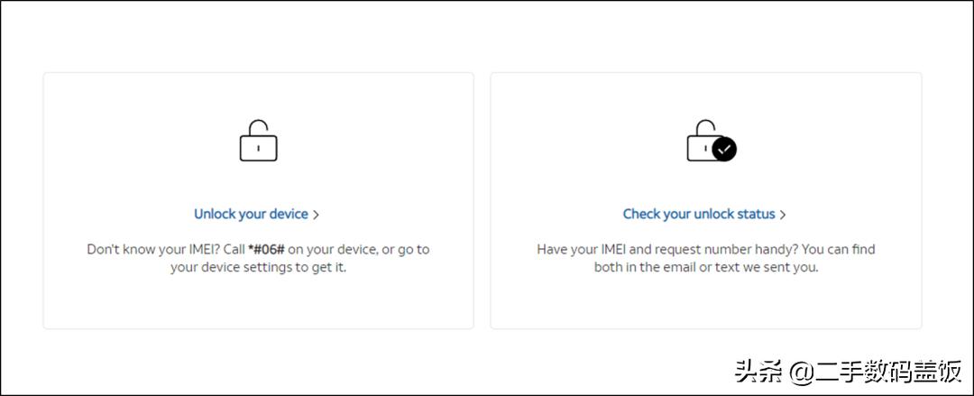Click the black checkmark badge

coord(724,150)
